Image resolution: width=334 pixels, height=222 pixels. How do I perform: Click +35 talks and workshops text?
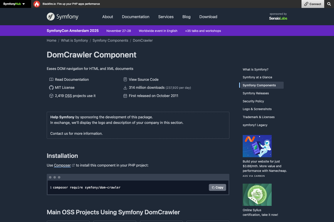203,31
